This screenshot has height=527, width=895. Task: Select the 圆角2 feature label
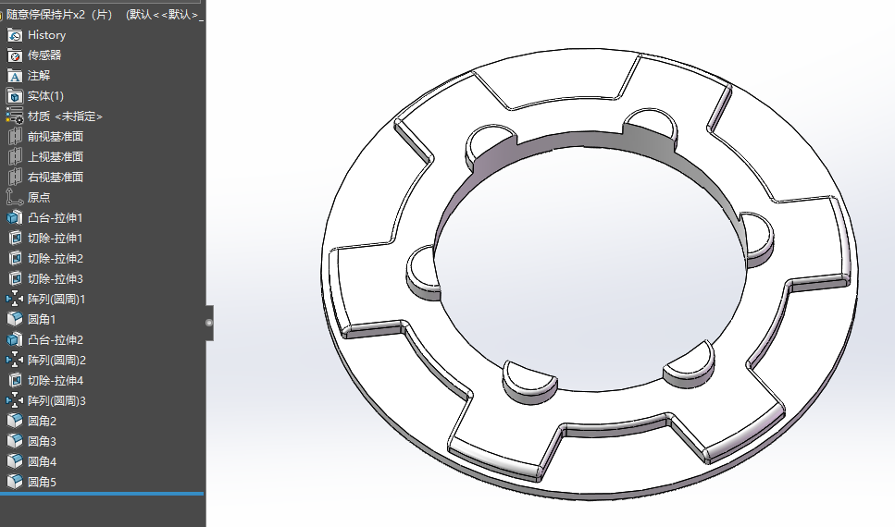pyautogui.click(x=43, y=421)
